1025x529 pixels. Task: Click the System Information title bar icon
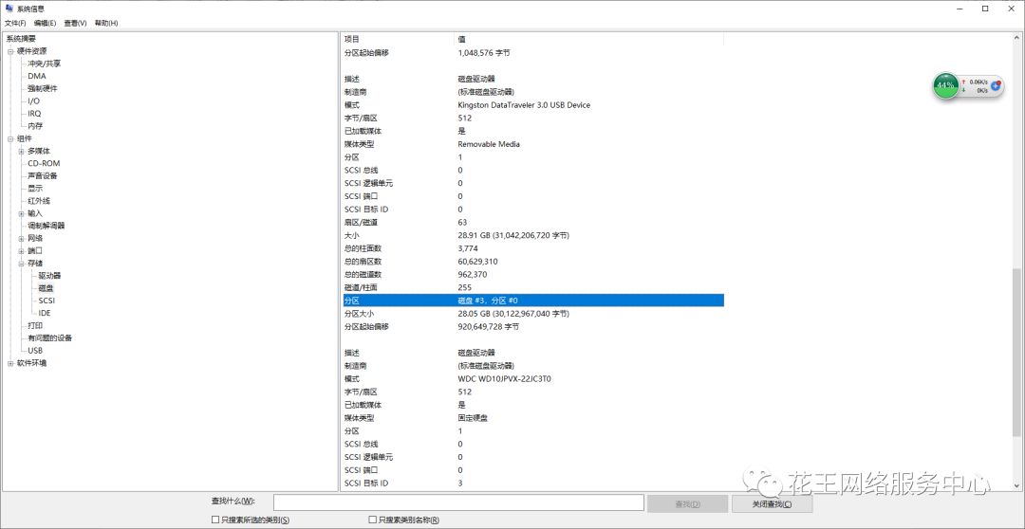coord(9,8)
